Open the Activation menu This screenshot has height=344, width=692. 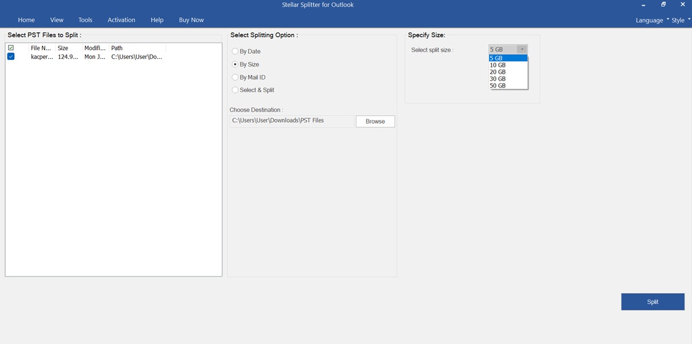pos(121,20)
